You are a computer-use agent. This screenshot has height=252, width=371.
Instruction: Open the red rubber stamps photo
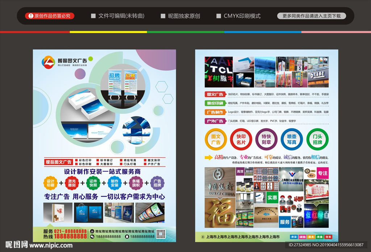(x=291, y=203)
